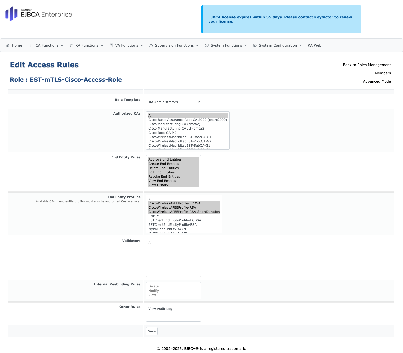The image size is (403, 353).
Task: Click the Save button
Action: (152, 331)
